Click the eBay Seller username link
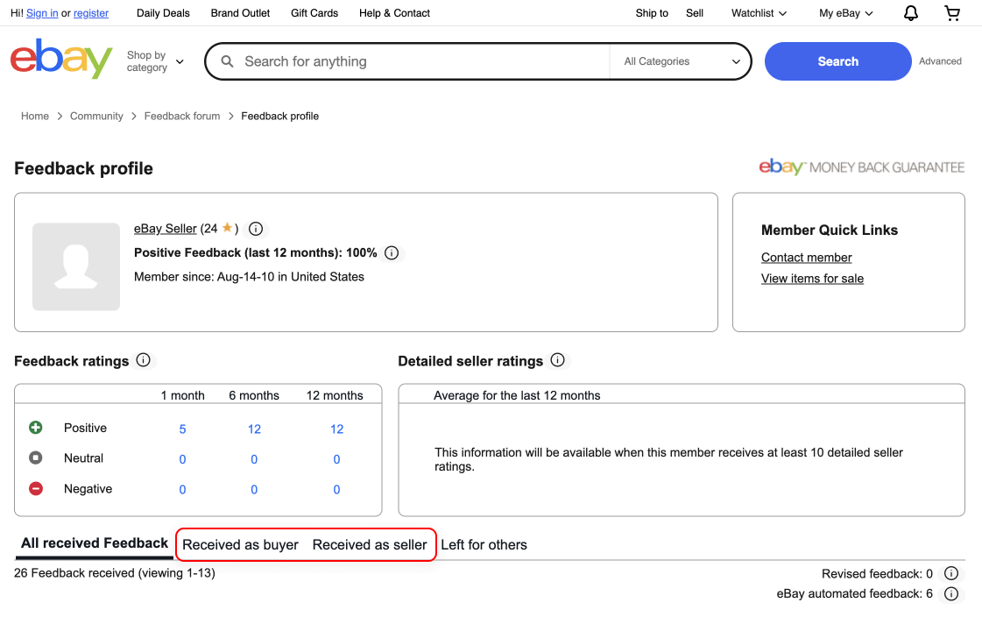 click(x=166, y=229)
